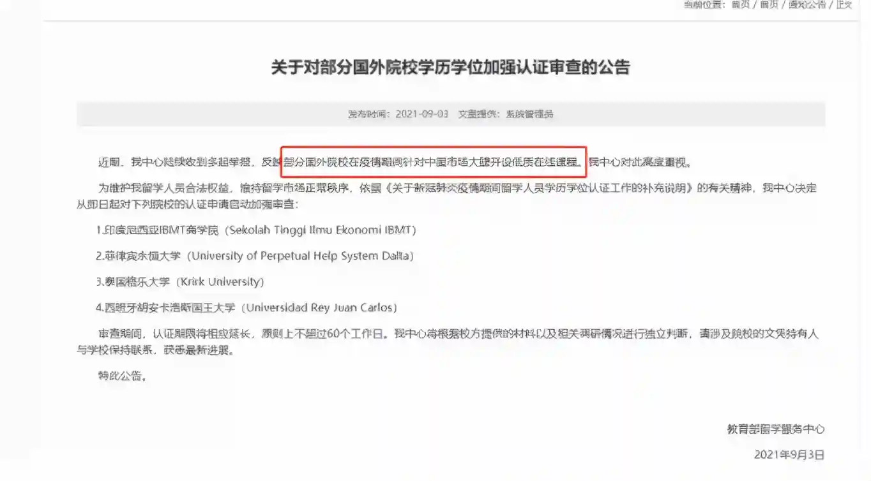
Task: Select item 2 University of Perpetual Help System
Action: [x=255, y=256]
